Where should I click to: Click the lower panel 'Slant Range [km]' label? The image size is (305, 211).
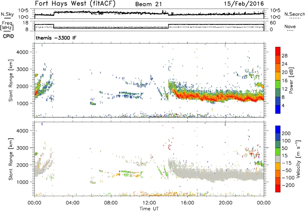(x=11, y=159)
